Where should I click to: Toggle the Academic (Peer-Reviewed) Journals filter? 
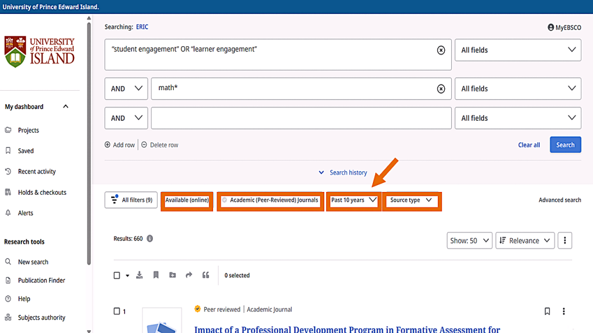pos(270,201)
